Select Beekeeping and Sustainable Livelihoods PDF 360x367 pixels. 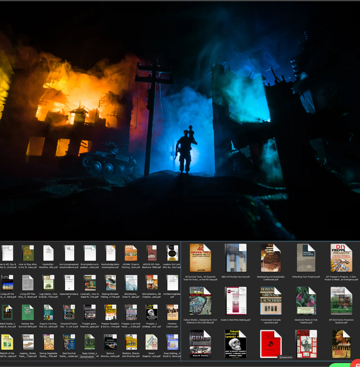click(271, 258)
